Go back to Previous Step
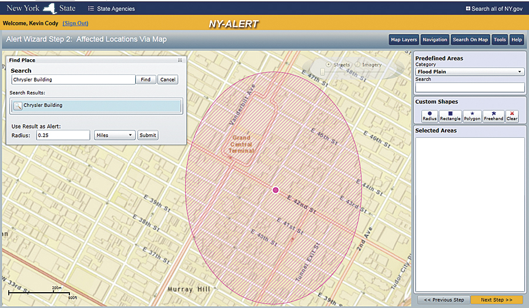This screenshot has height=308, width=529. click(444, 300)
